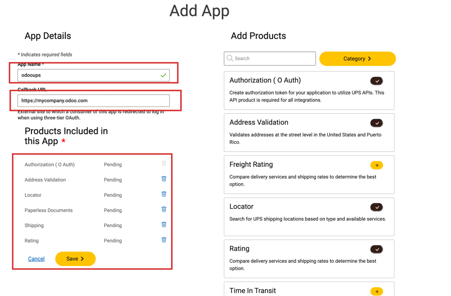Toggle the Locator product selection
Image resolution: width=451 pixels, height=296 pixels.
tap(377, 207)
